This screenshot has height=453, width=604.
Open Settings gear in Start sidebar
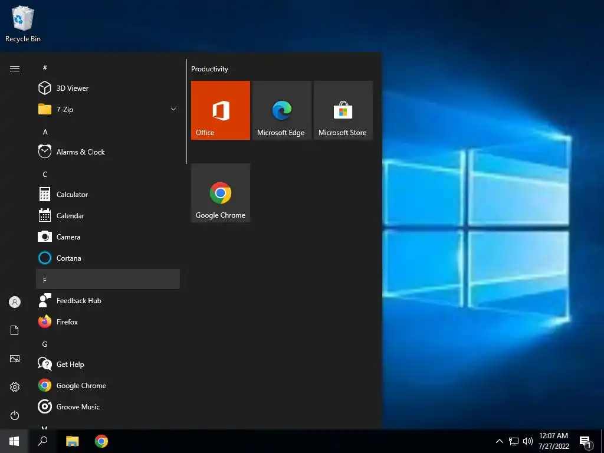[15, 387]
